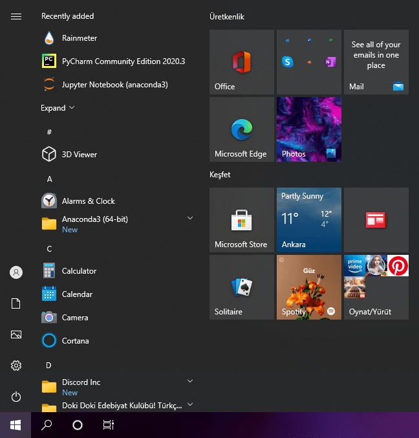Click the letter C section header
Screen dimensions: 419x438
tap(49, 249)
